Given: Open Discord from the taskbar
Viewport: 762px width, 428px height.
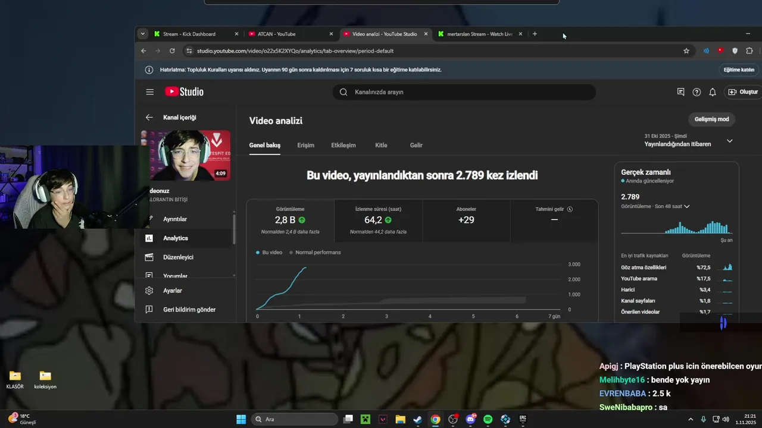Looking at the screenshot, I should pos(471,419).
